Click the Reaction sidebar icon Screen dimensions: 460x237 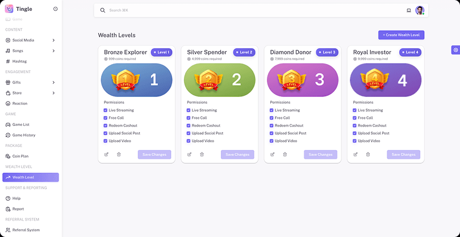(8, 103)
